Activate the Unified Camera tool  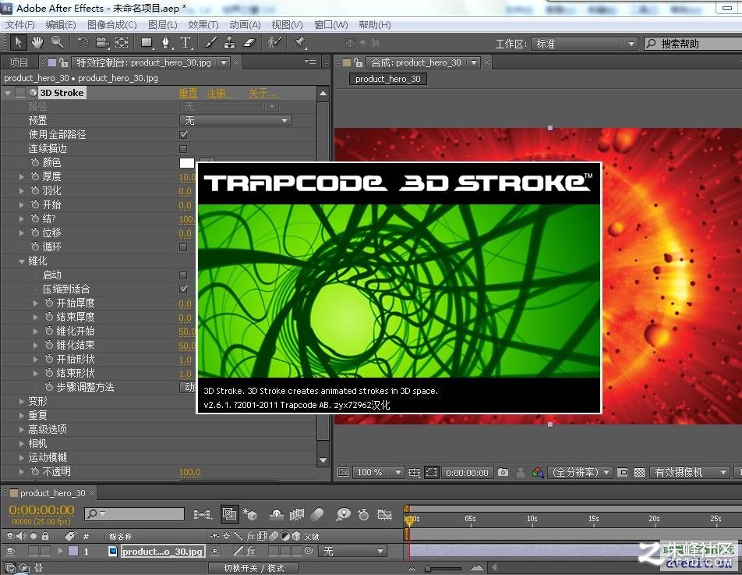[x=102, y=43]
